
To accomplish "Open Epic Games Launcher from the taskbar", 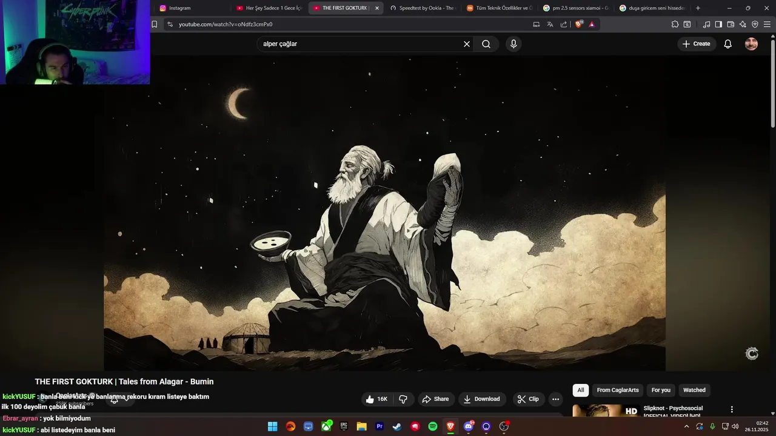I will click(344, 426).
